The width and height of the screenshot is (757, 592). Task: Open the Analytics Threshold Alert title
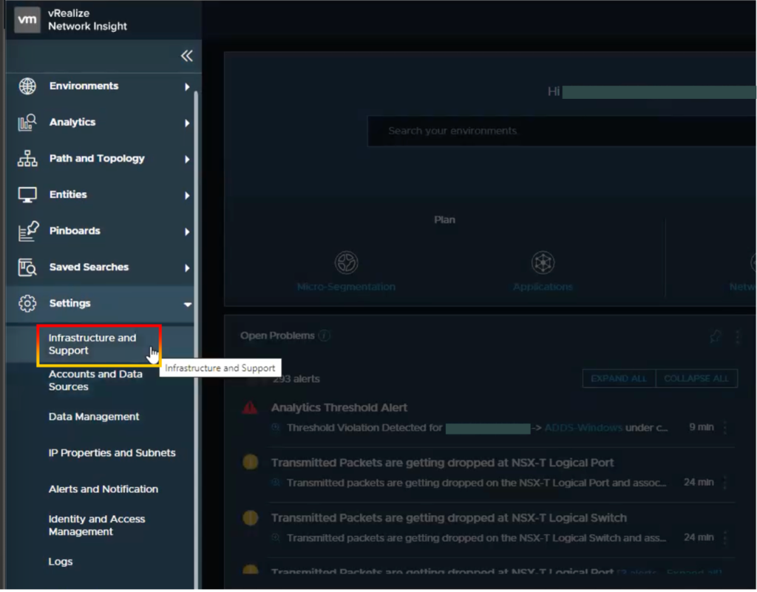coord(339,408)
